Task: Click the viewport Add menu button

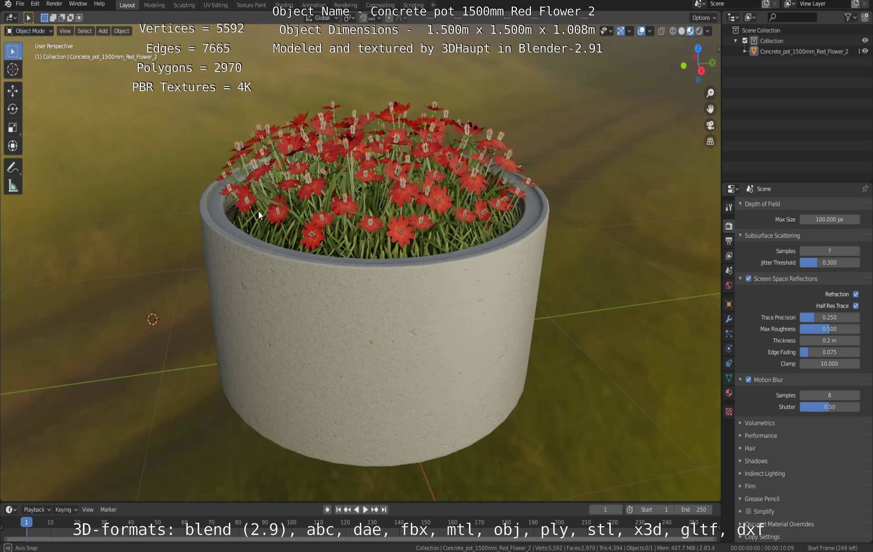Action: pos(103,31)
